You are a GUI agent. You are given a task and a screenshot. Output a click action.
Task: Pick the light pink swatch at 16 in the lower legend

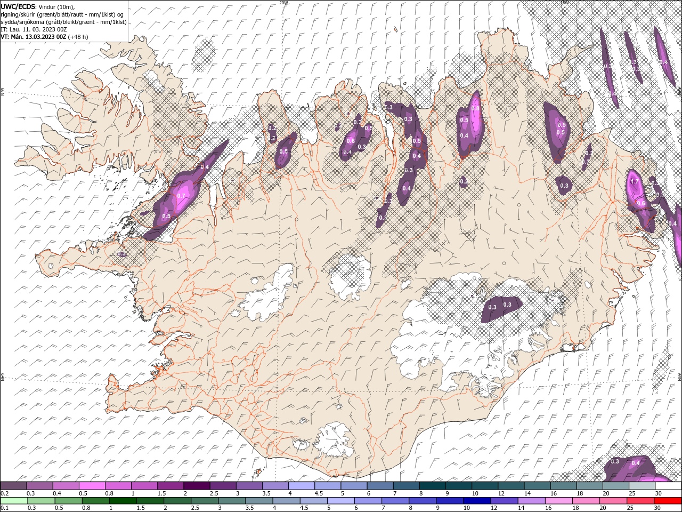pyautogui.click(x=558, y=500)
